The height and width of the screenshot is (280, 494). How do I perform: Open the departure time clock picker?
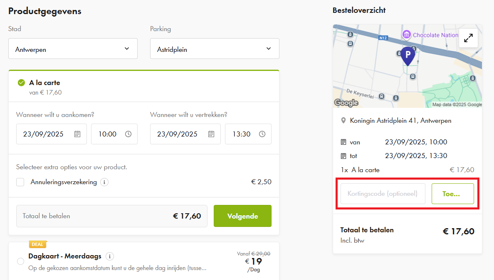click(x=262, y=134)
